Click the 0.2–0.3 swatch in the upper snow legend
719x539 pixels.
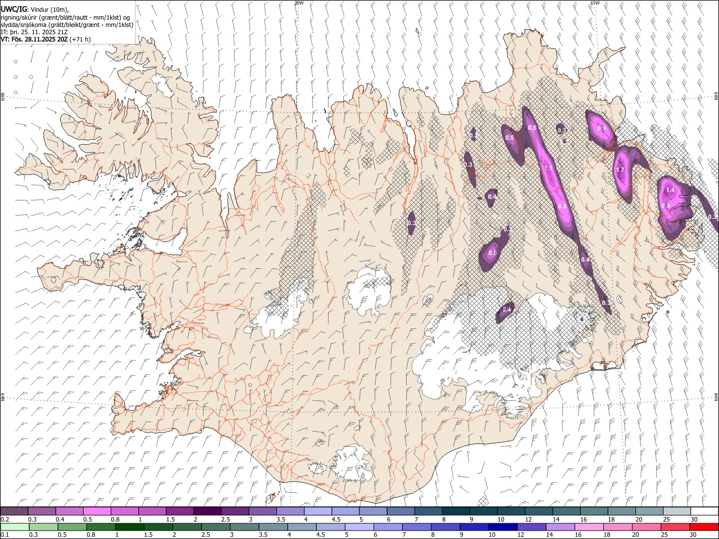14,511
